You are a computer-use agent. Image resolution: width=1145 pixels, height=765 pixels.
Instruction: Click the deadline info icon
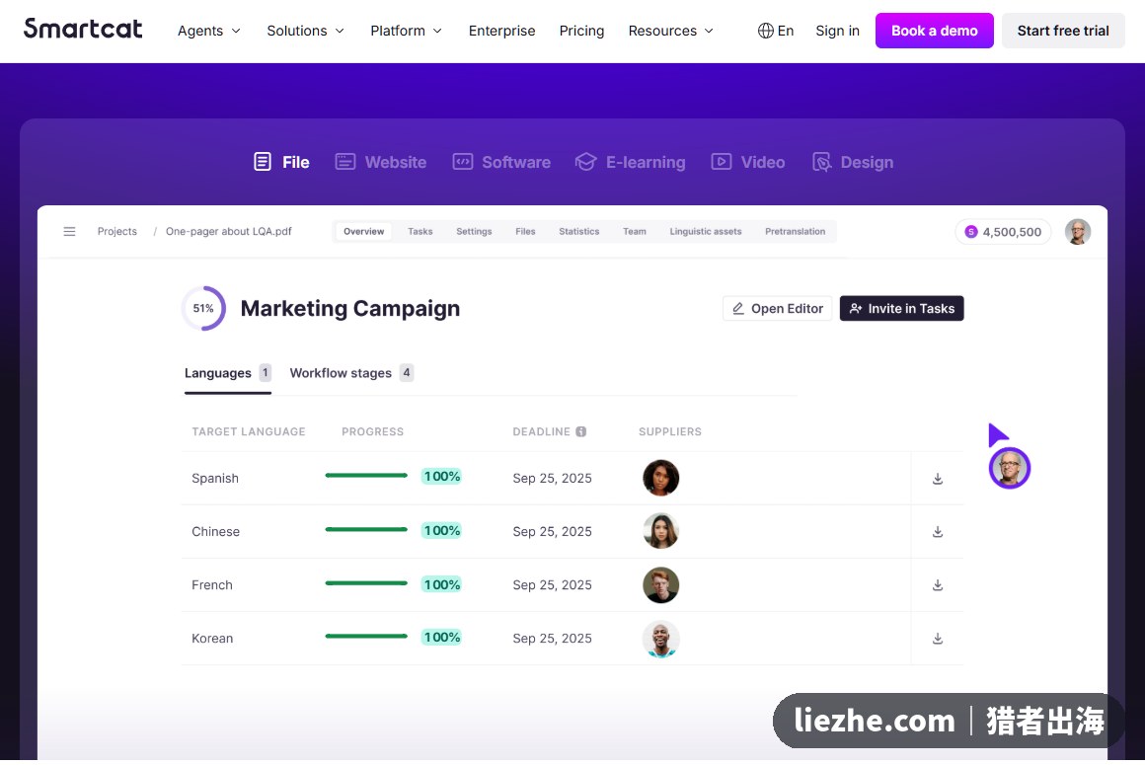[581, 431]
